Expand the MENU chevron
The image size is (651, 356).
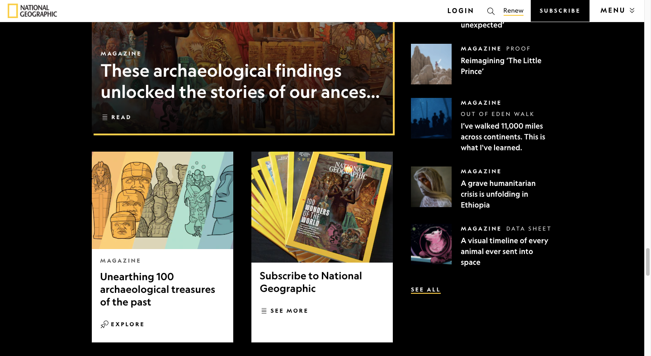point(632,10)
